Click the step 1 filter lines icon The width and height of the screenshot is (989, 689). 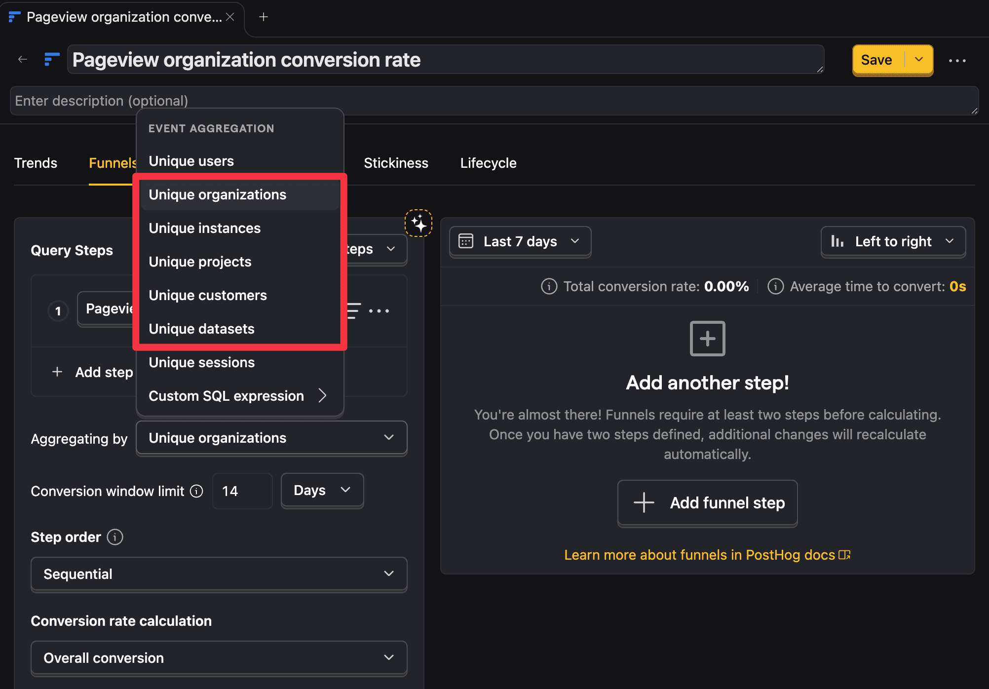click(353, 311)
